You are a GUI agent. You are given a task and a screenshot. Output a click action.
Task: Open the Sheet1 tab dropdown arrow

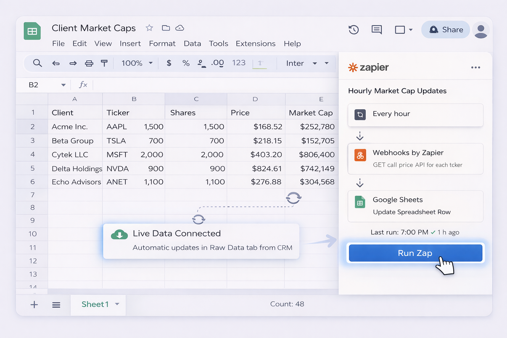coord(117,304)
